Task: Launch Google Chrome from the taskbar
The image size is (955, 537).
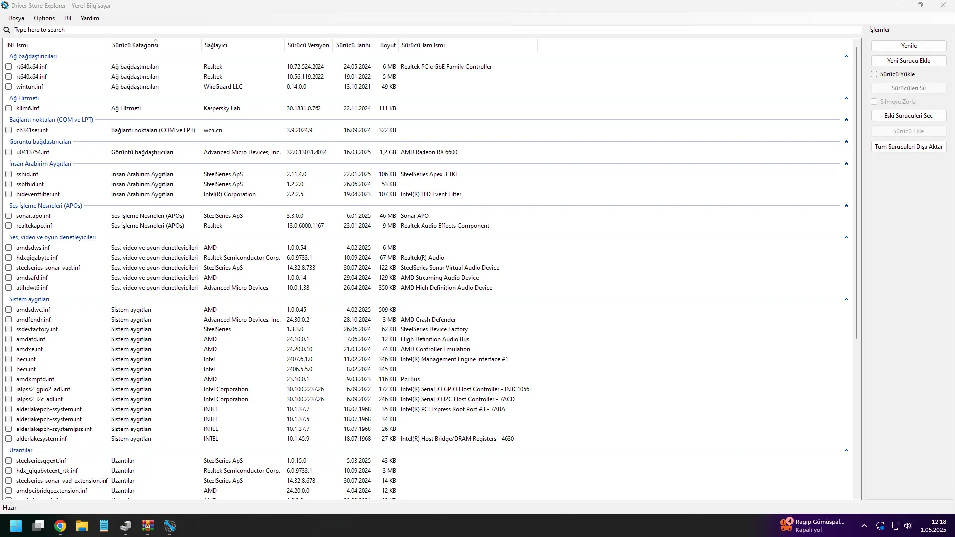Action: [60, 526]
